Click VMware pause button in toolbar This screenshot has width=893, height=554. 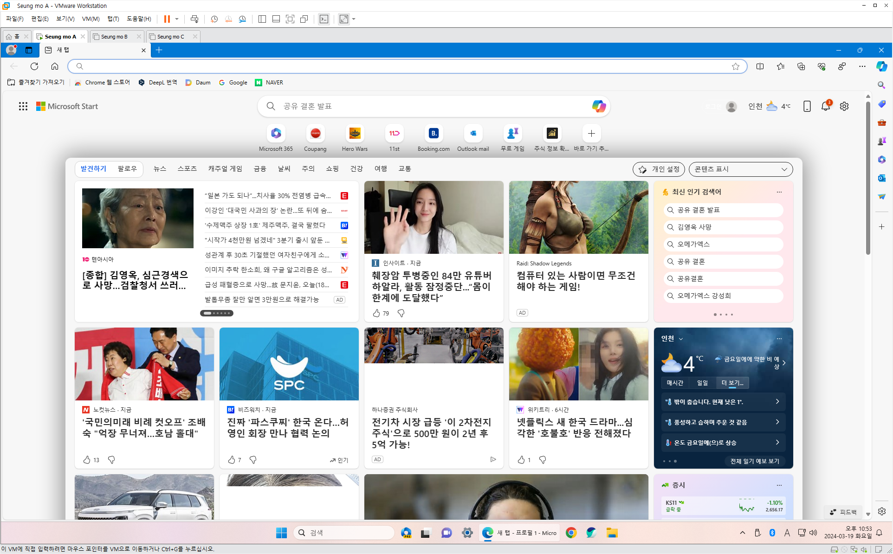click(x=167, y=19)
